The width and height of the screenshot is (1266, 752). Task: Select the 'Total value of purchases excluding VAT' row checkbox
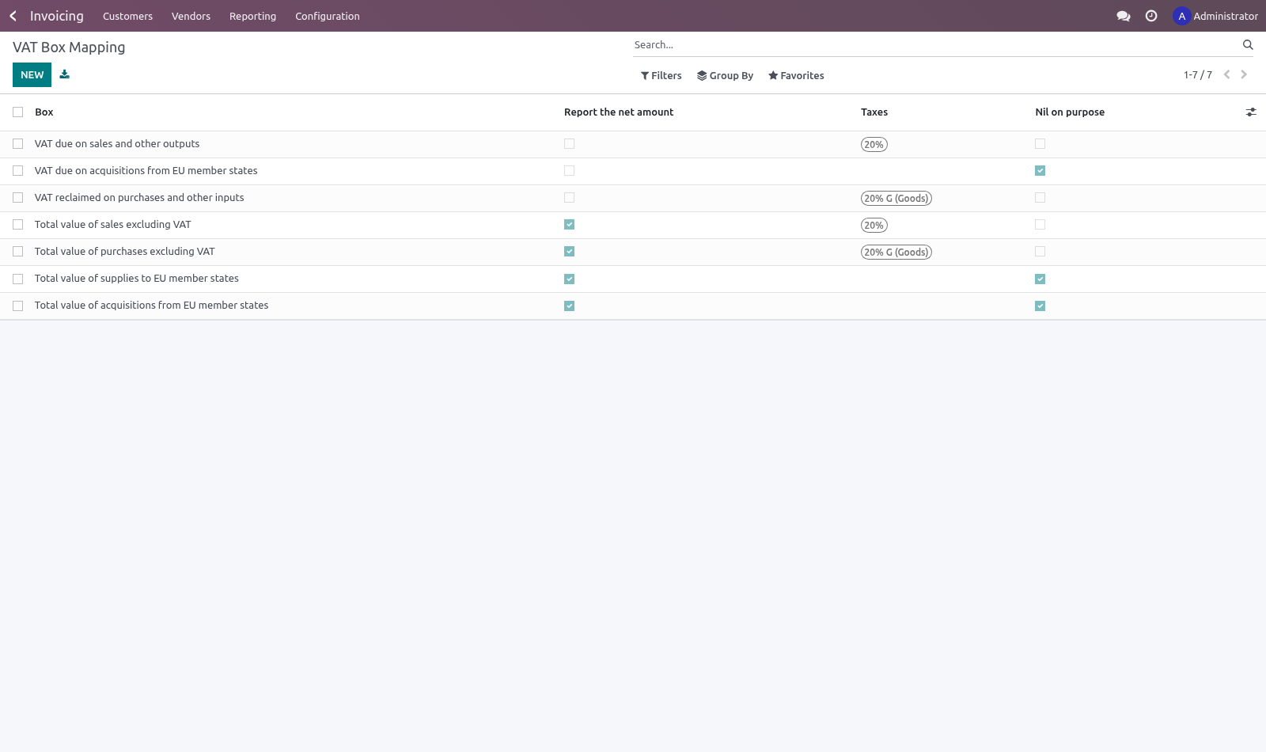click(17, 252)
